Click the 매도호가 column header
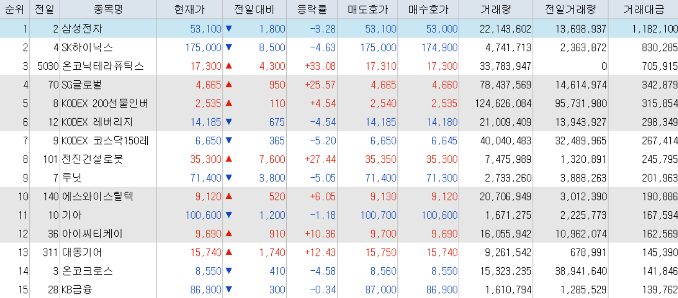Screen dimensions: 678x298 click(368, 9)
